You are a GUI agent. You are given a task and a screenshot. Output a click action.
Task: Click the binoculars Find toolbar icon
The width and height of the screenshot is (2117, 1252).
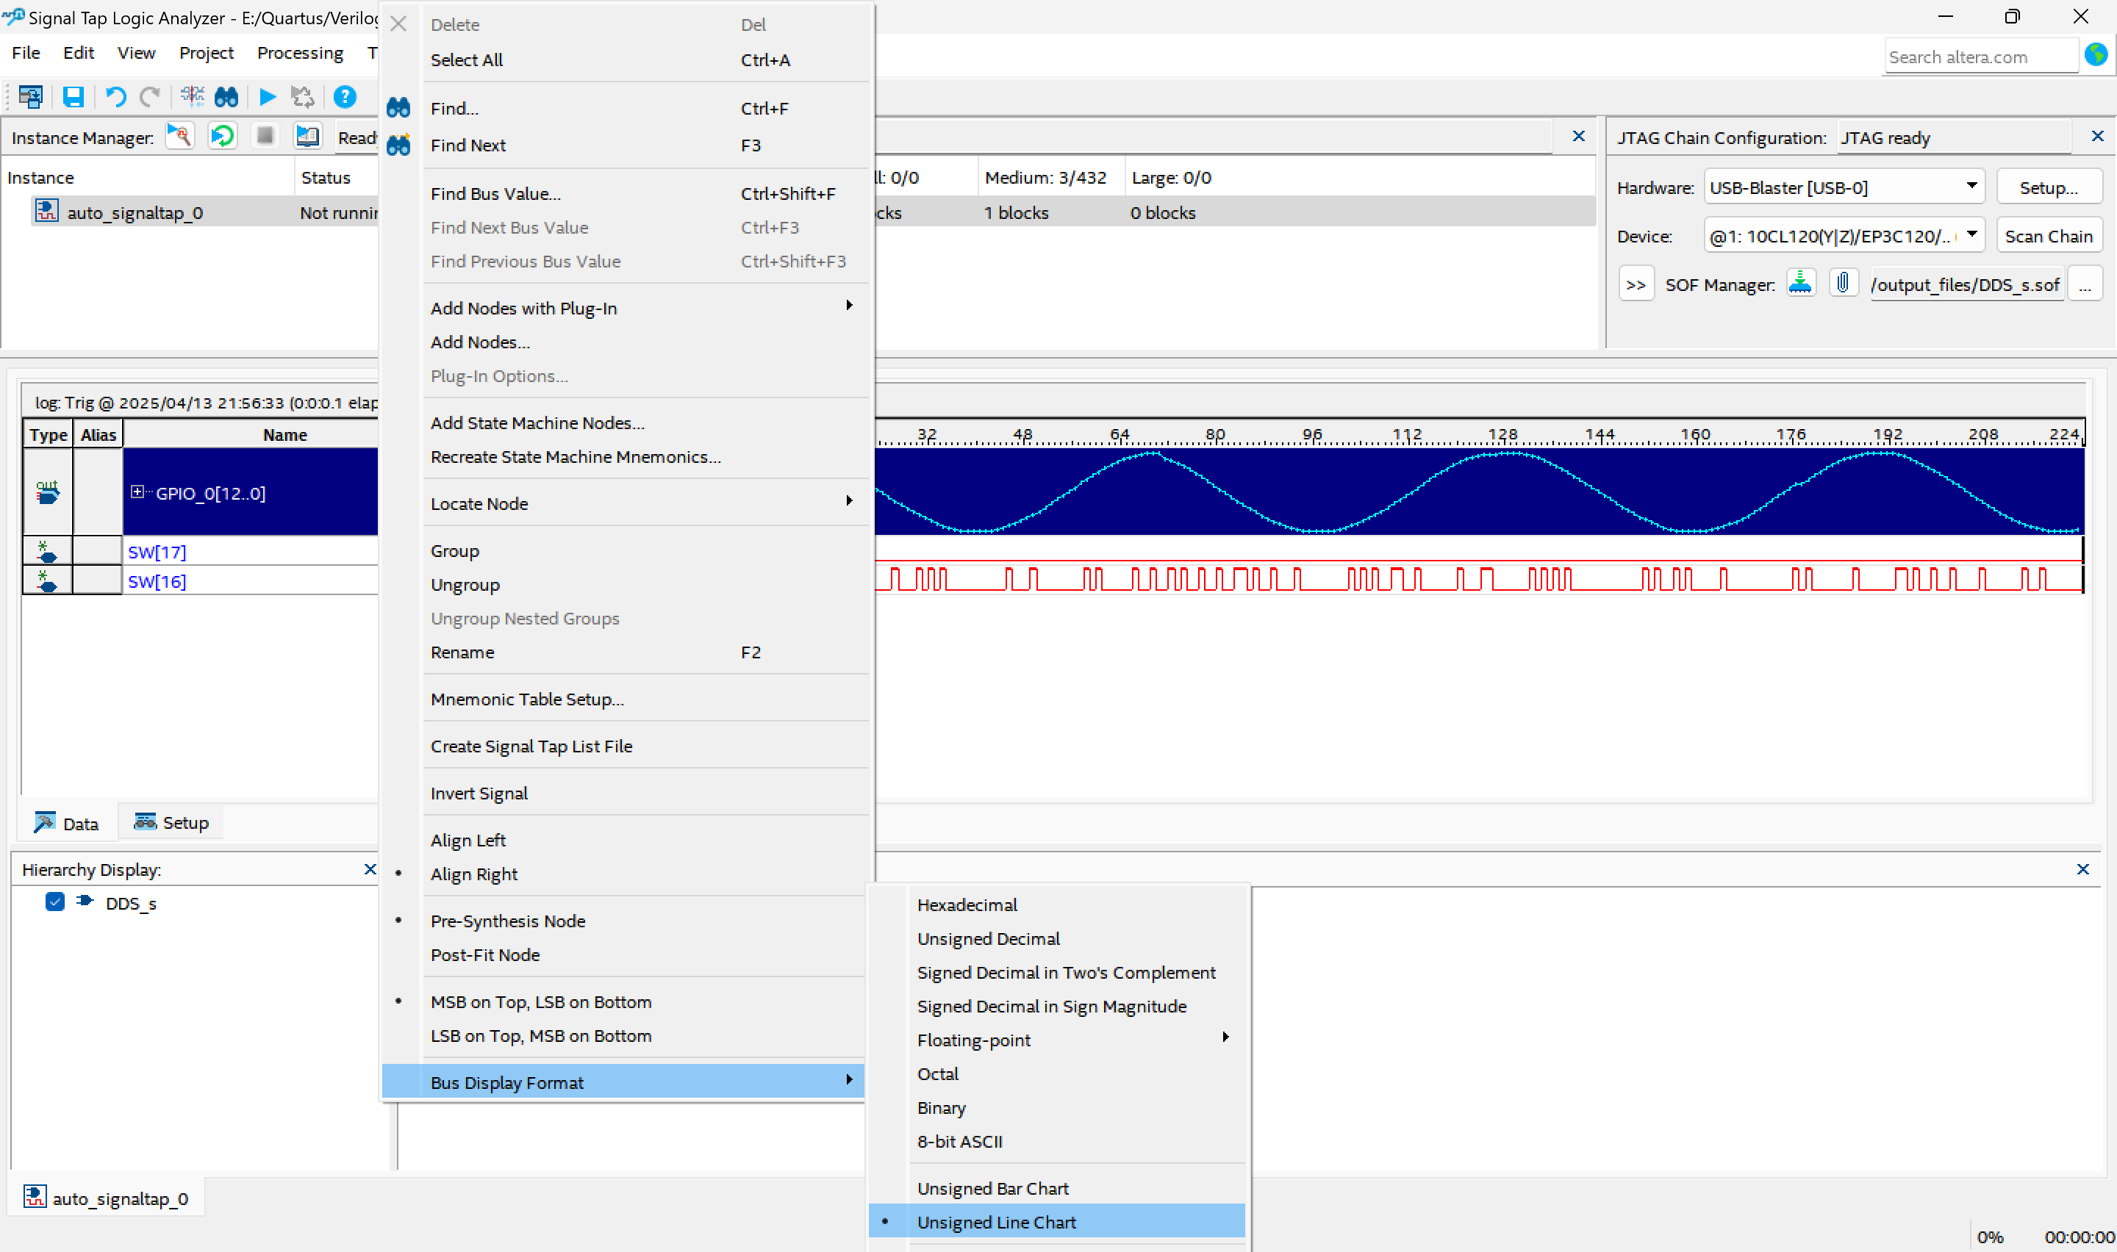[x=226, y=97]
